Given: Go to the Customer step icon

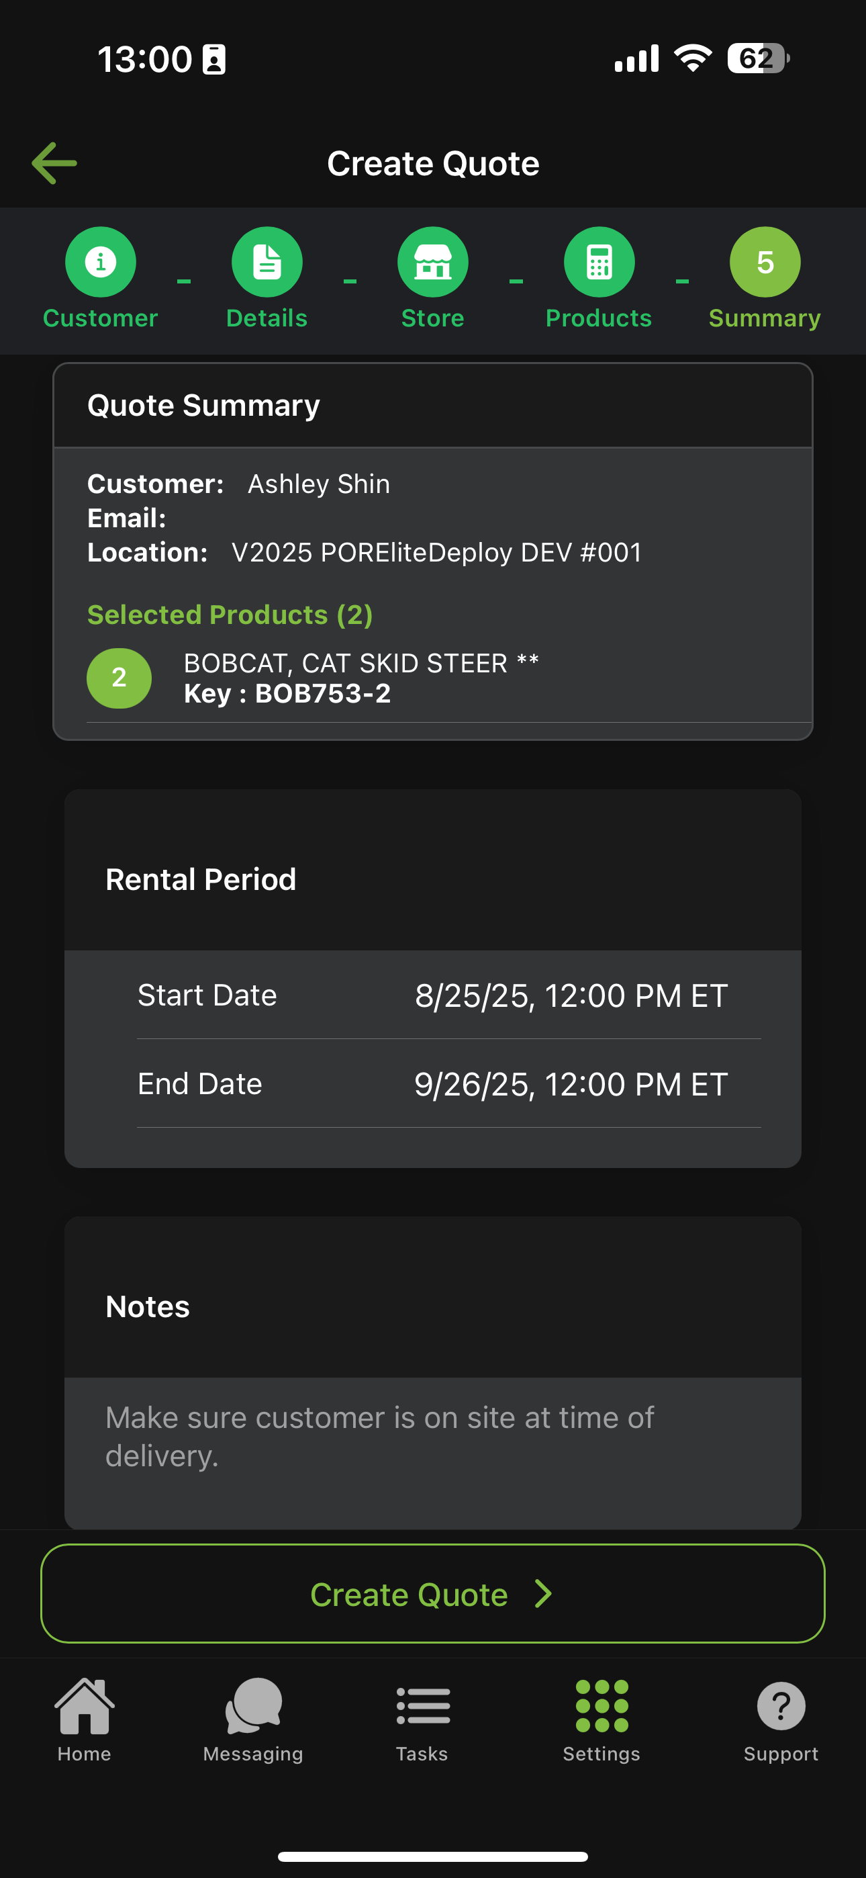Looking at the screenshot, I should tap(101, 262).
